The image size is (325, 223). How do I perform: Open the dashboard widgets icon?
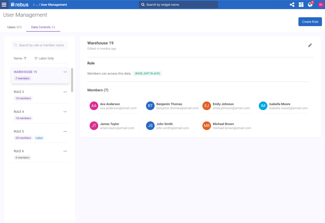tap(301, 5)
